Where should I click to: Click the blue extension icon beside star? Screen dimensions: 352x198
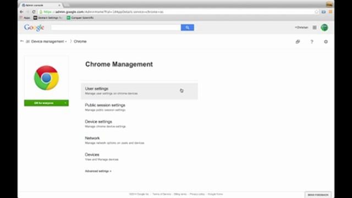(323, 12)
